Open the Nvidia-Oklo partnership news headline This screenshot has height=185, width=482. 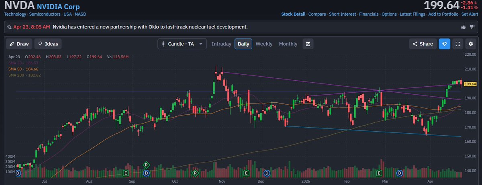point(150,27)
